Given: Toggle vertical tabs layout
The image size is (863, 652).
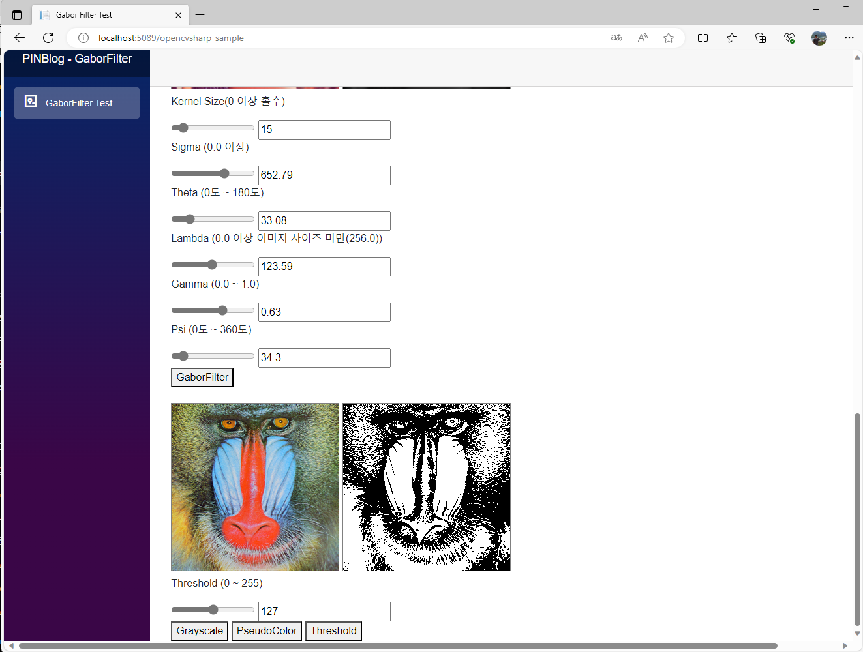Looking at the screenshot, I should [16, 14].
